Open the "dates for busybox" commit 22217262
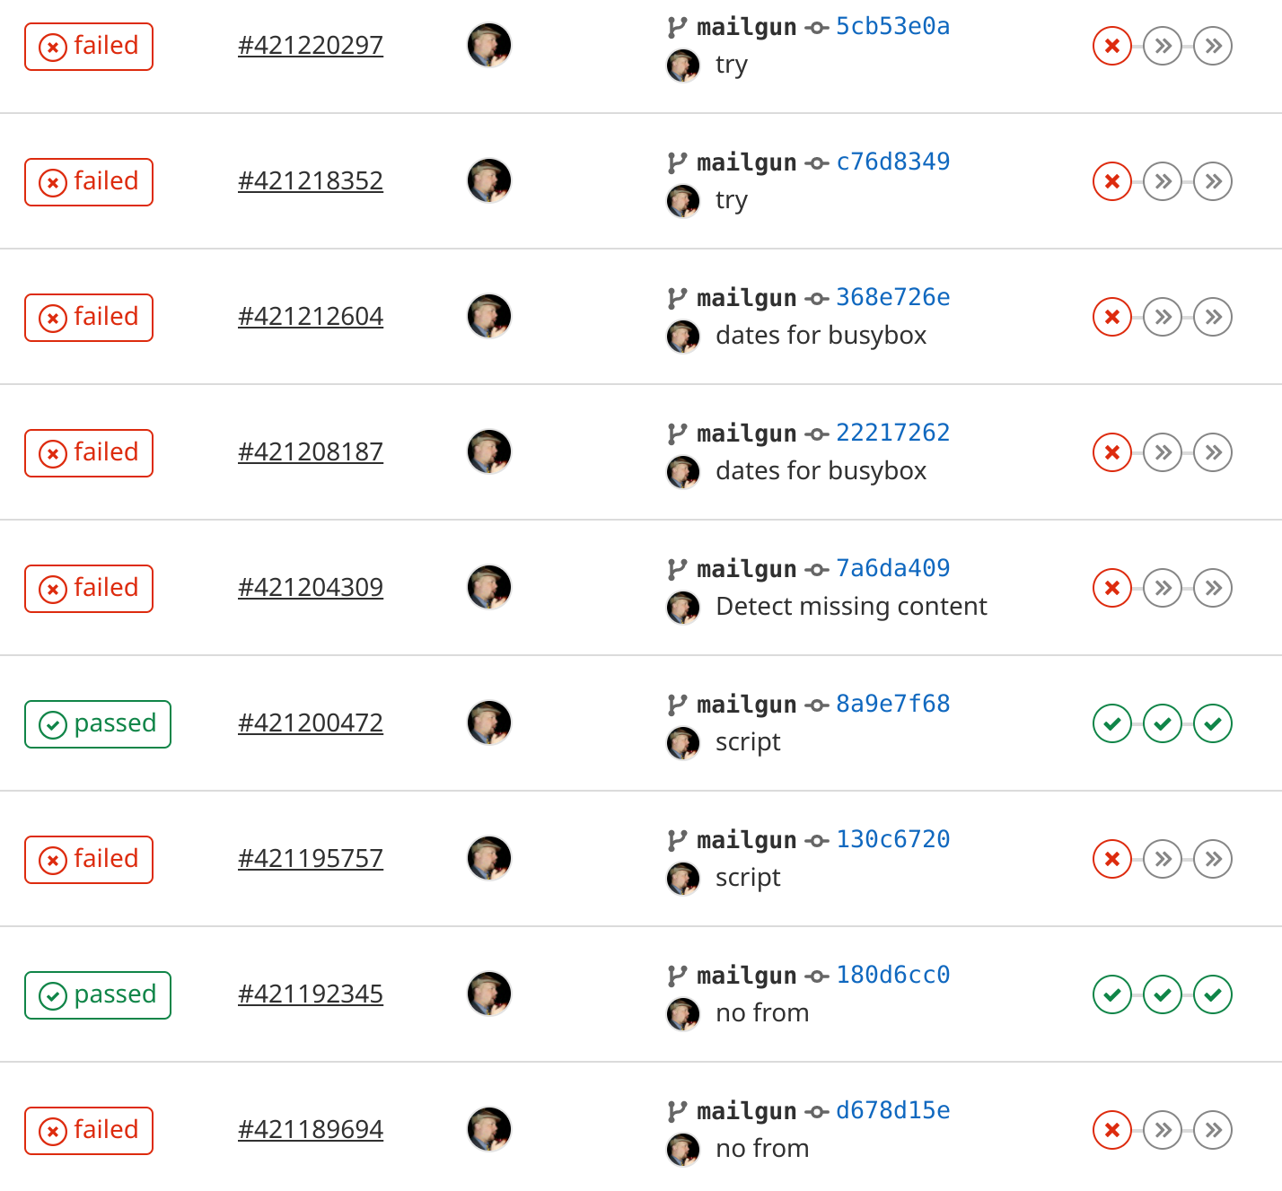The height and width of the screenshot is (1191, 1282). [x=892, y=433]
